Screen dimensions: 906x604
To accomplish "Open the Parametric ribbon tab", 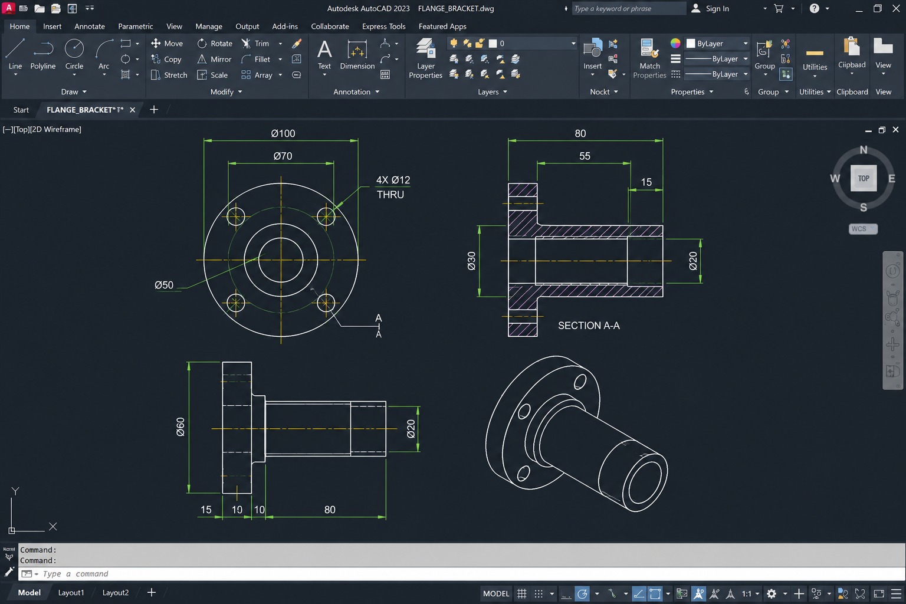I will (135, 27).
